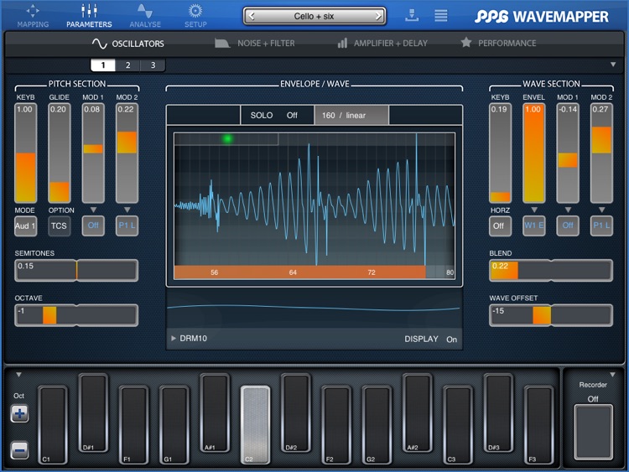Adjust pitch MOD 2 slider at 0.22
Viewport: 629px width, 472px height.
click(x=127, y=153)
